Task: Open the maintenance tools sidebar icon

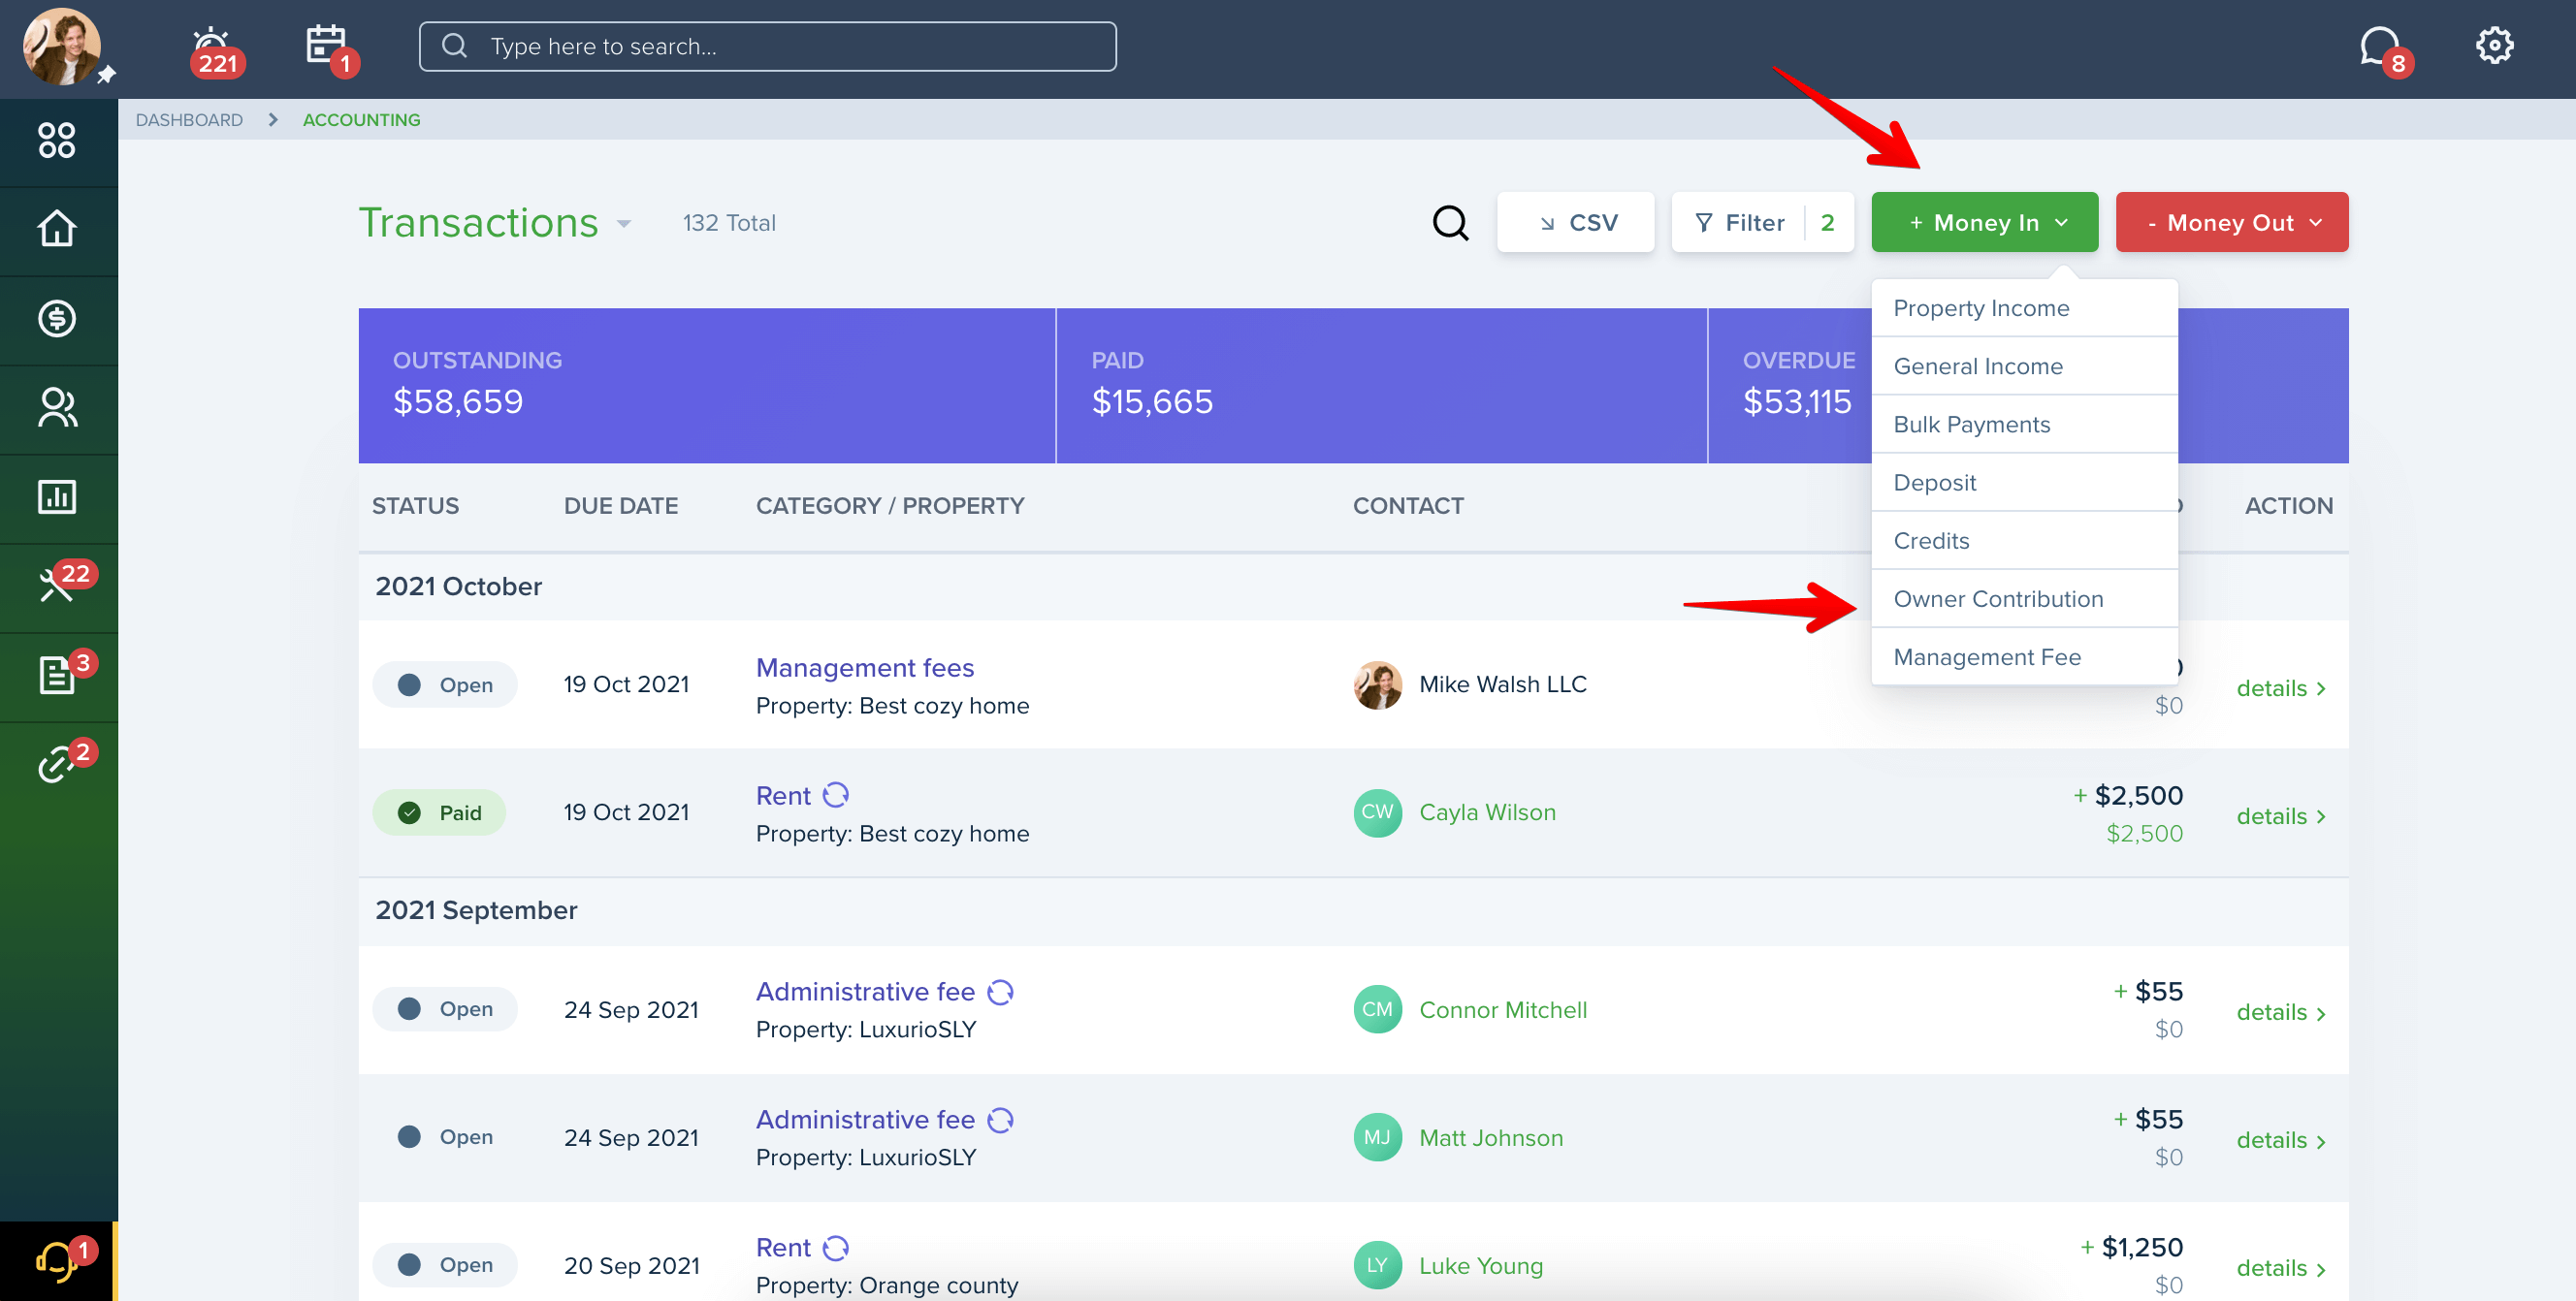Action: point(57,585)
